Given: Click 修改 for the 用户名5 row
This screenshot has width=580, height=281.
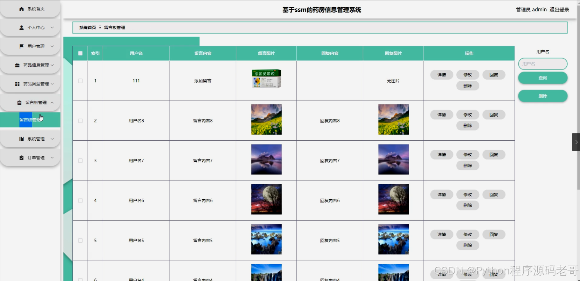Looking at the screenshot, I should click(468, 235).
